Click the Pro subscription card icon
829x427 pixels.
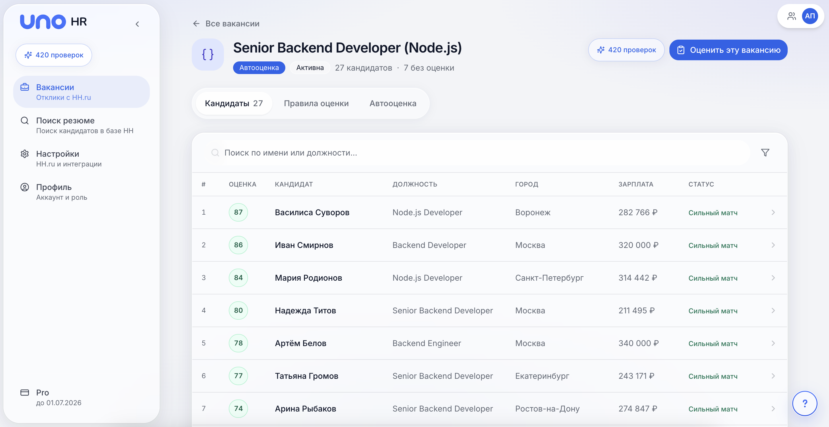click(x=25, y=392)
